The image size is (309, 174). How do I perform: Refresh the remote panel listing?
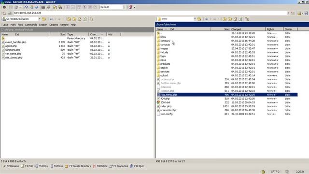tap(240, 19)
